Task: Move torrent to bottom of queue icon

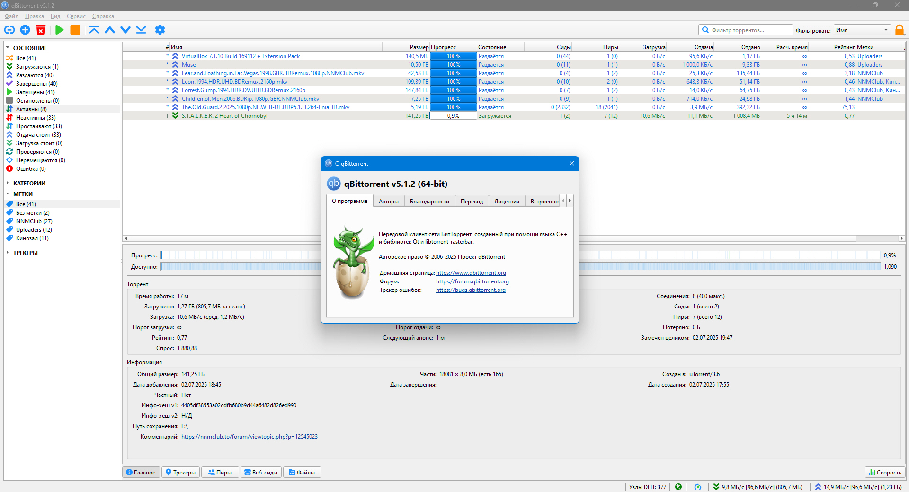Action: click(x=141, y=30)
